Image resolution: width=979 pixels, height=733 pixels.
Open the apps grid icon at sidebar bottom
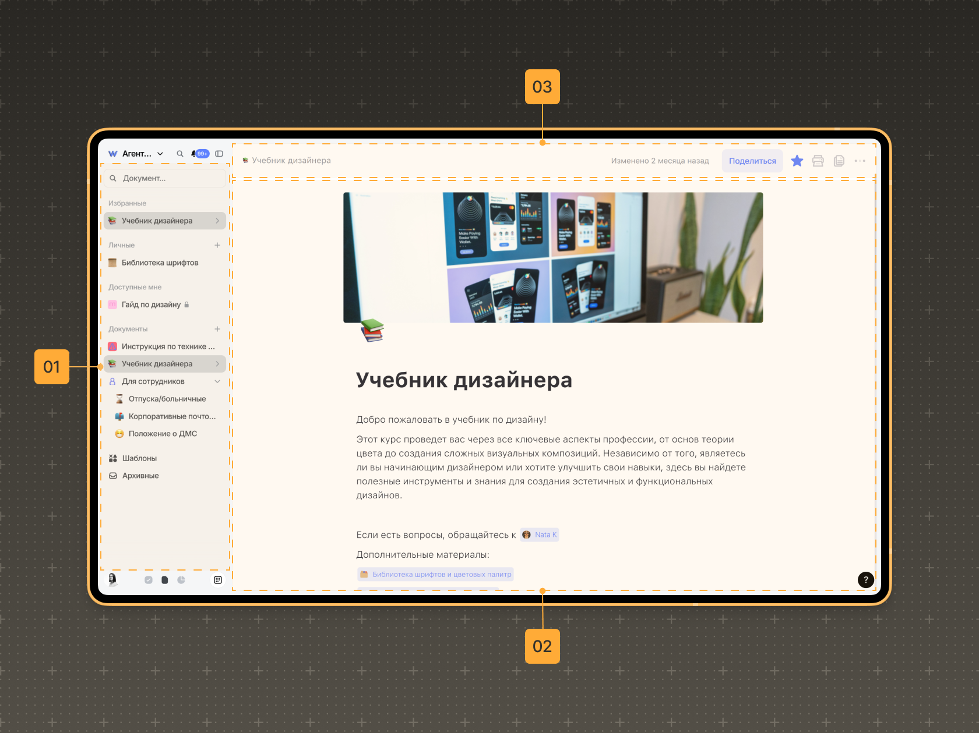point(218,580)
